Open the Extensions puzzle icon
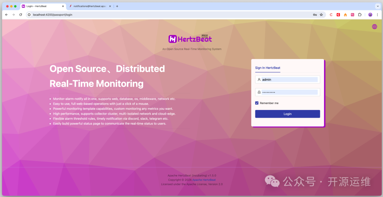Image resolution: width=383 pixels, height=197 pixels. pyautogui.click(x=360, y=15)
